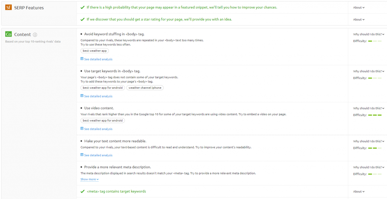Image resolution: width=387 pixels, height=199 pixels.
Task: Click 'best weather app for android' tag under video content
Action: (x=103, y=120)
